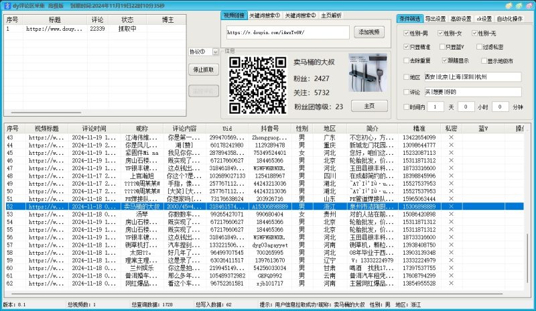Click the 评论内容 column header

[x=185, y=128]
